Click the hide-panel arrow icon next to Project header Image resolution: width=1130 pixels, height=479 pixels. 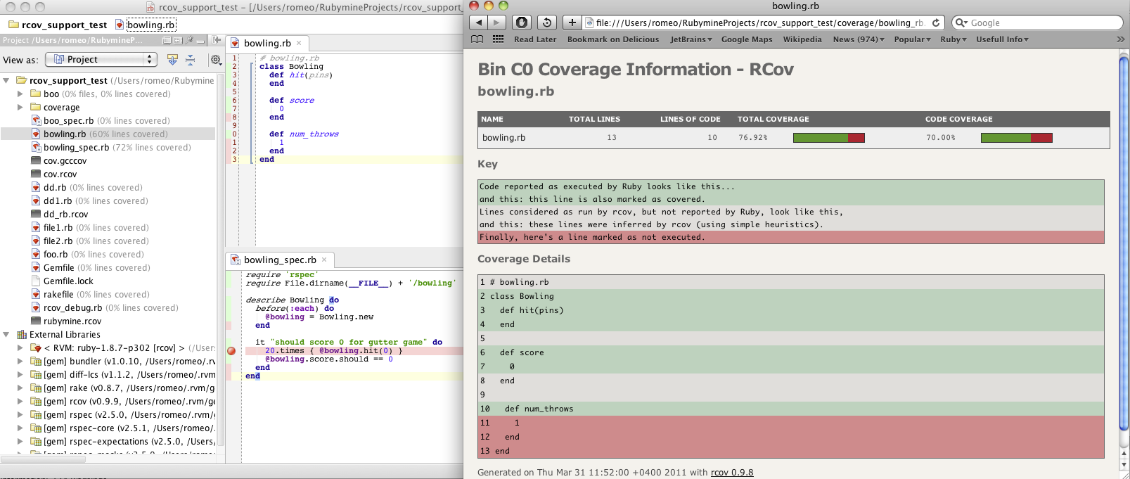click(x=217, y=41)
